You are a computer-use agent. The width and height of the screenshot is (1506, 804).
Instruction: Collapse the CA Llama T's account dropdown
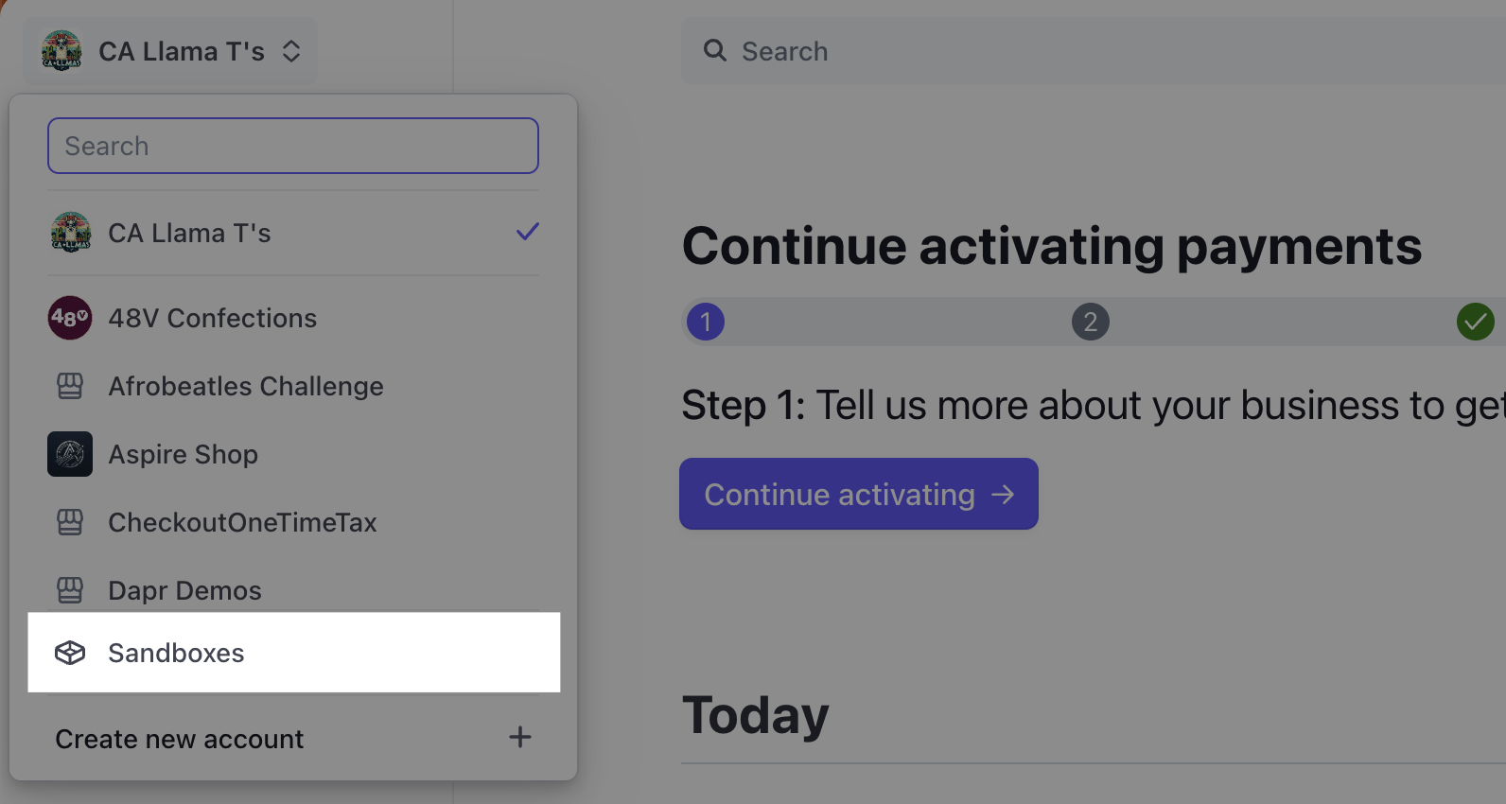(x=170, y=51)
